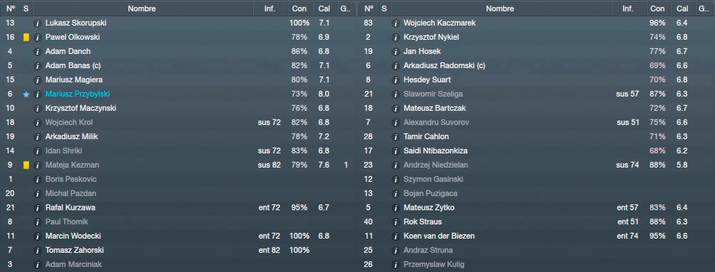The width and height of the screenshot is (715, 272).
Task: Click yellow card icon for Mateja Kezman
Action: click(26, 165)
